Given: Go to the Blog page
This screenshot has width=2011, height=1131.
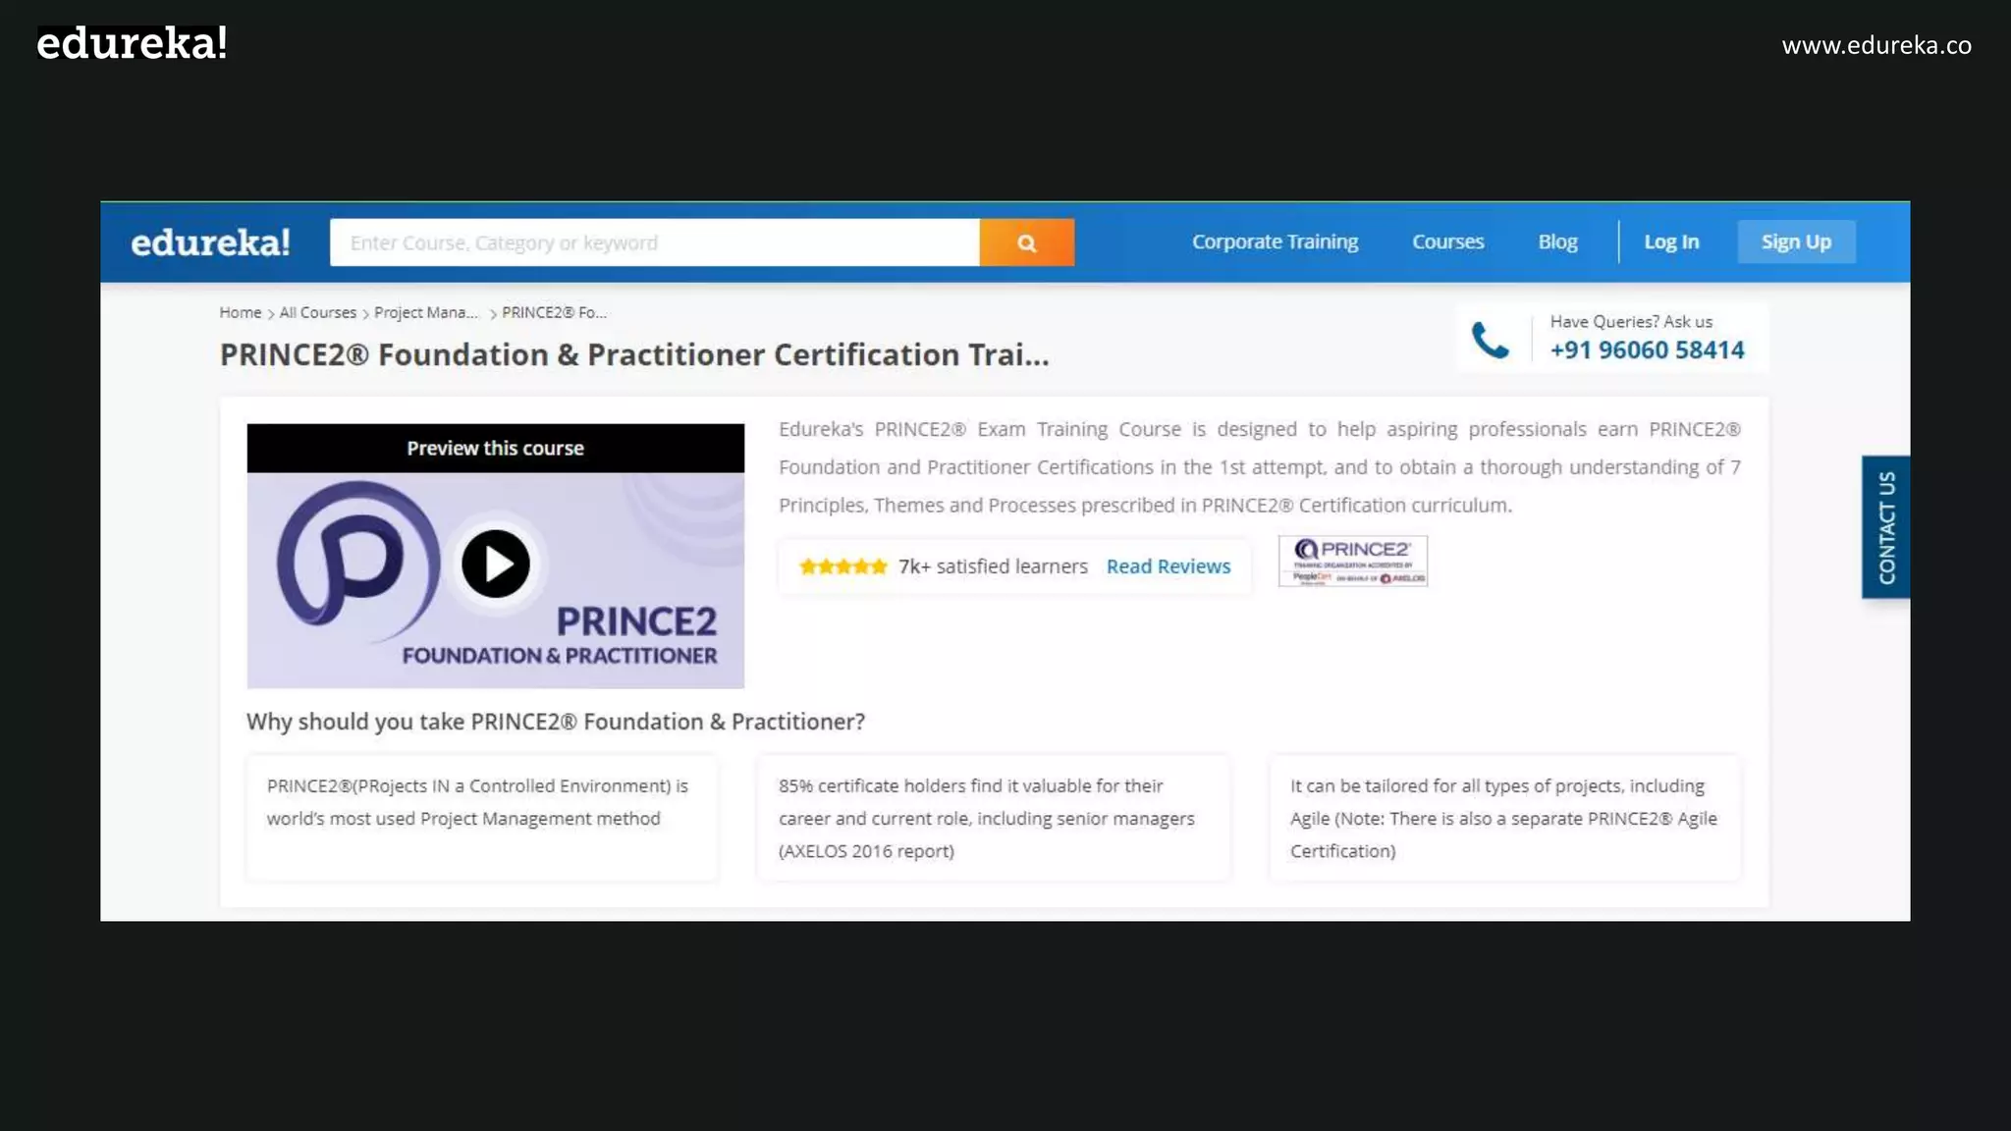Looking at the screenshot, I should (1557, 242).
